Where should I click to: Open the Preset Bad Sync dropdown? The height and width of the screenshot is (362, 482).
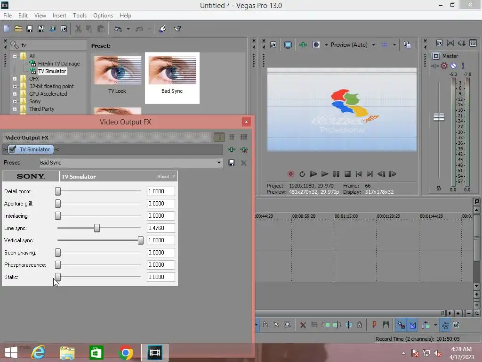(x=219, y=163)
